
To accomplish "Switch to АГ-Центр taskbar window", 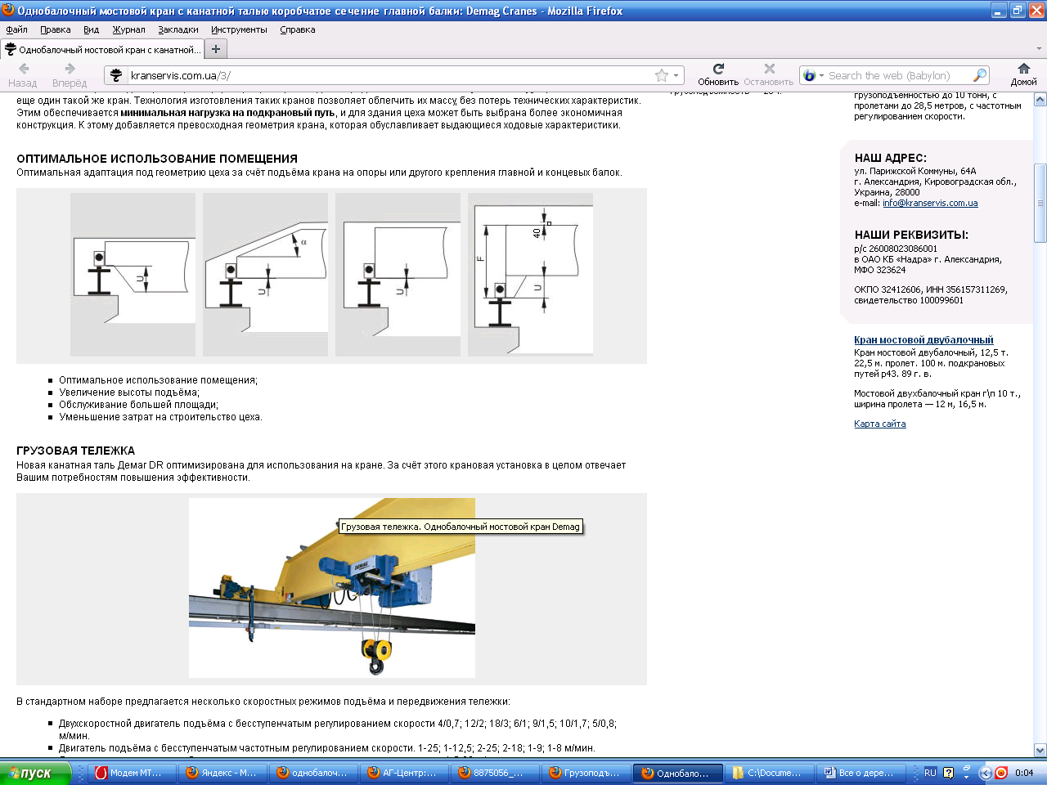I will [404, 773].
